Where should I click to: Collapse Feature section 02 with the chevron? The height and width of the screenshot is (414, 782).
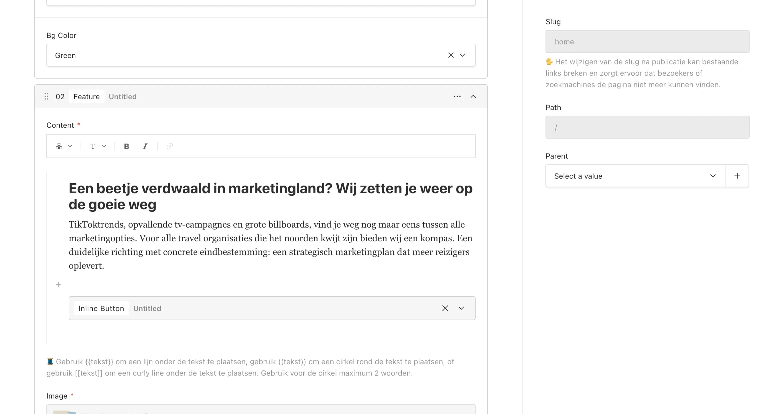[473, 96]
